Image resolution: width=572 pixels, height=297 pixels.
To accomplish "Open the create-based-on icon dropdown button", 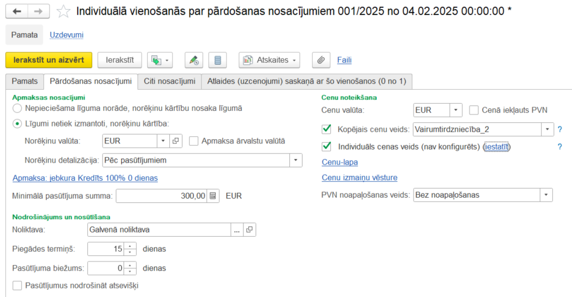I will [160, 60].
